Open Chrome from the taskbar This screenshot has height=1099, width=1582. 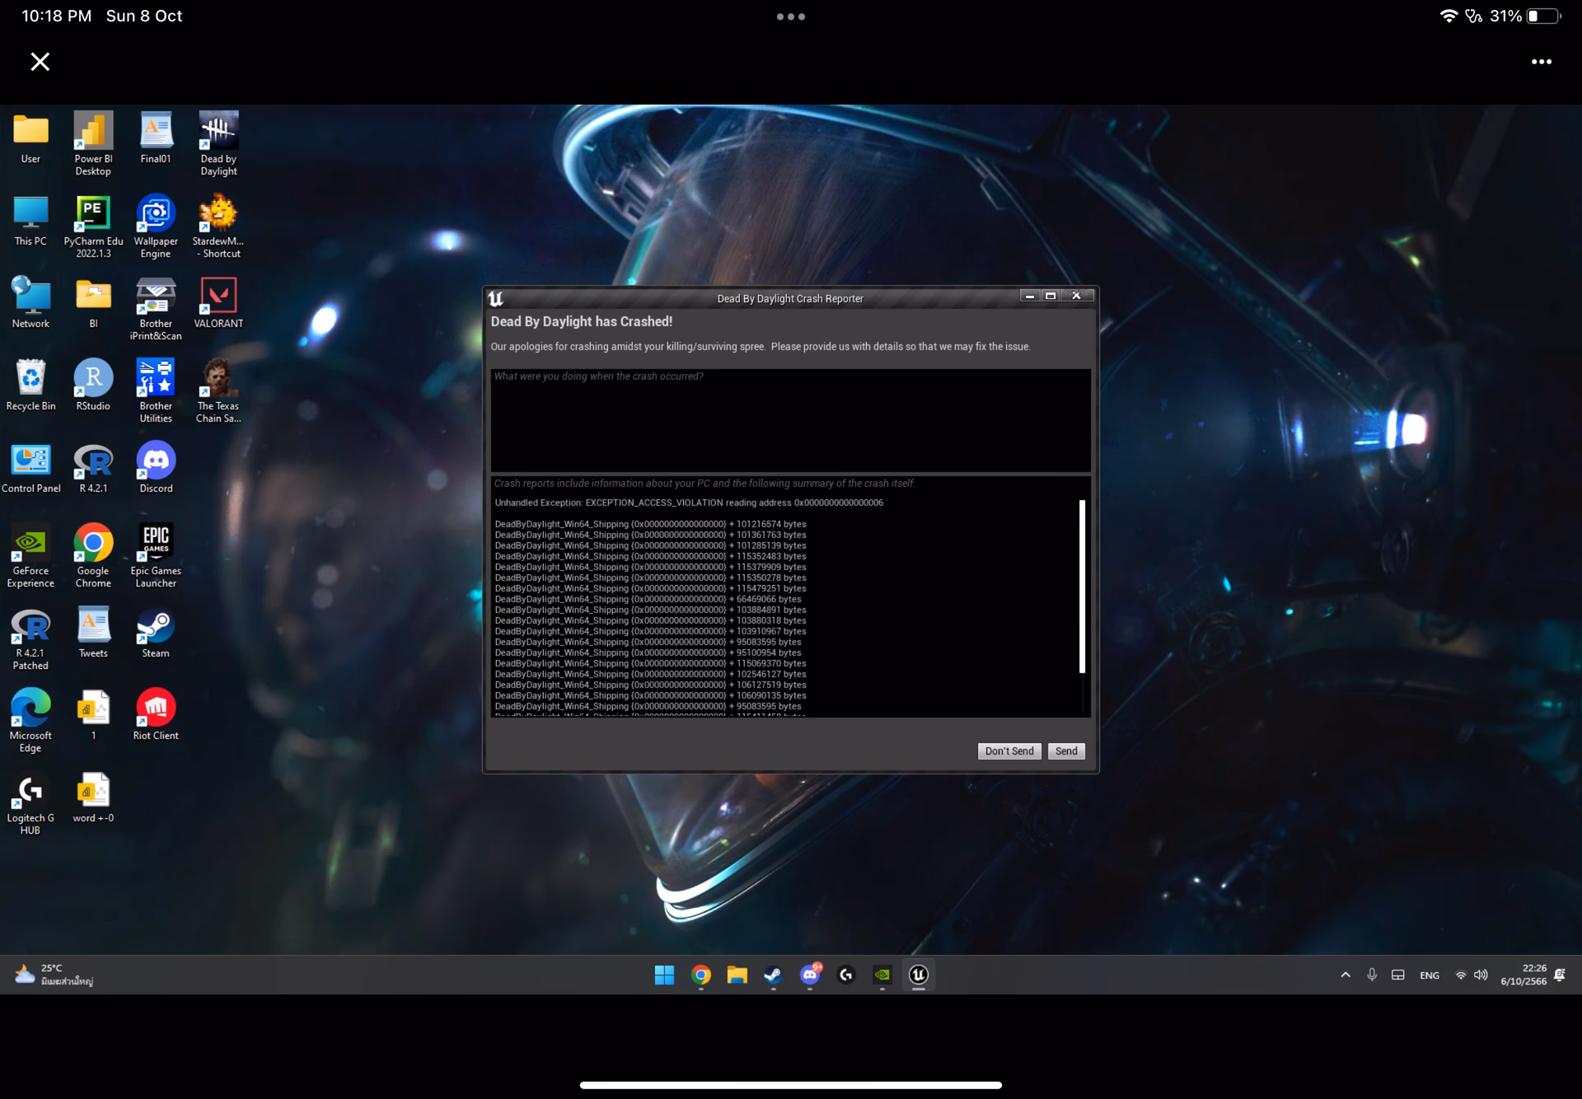pos(701,975)
